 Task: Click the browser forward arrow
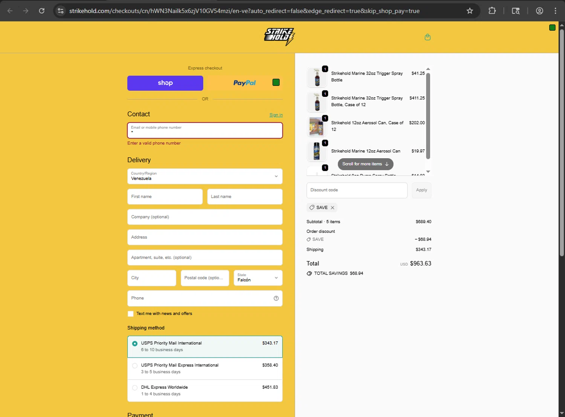click(x=26, y=11)
